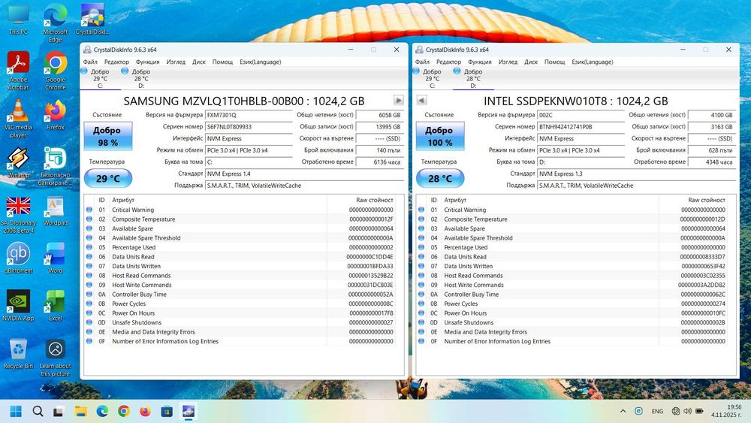This screenshot has height=423, width=751.
Task: Click Добро 98 % health status button
Action: (107, 136)
